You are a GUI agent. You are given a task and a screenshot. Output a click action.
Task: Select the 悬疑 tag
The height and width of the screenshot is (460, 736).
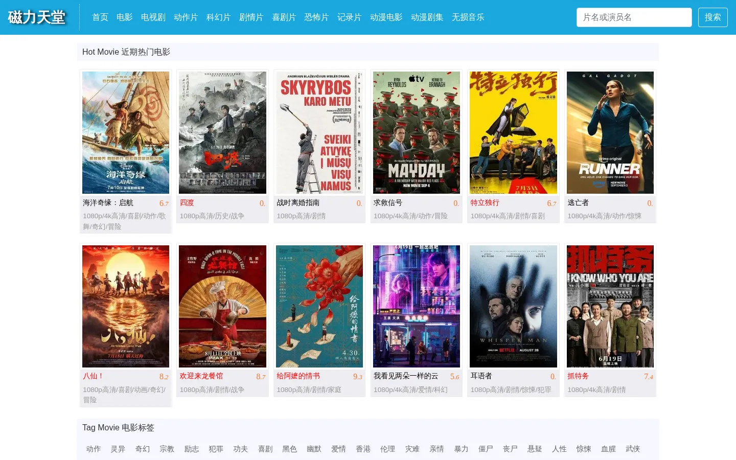tap(535, 449)
